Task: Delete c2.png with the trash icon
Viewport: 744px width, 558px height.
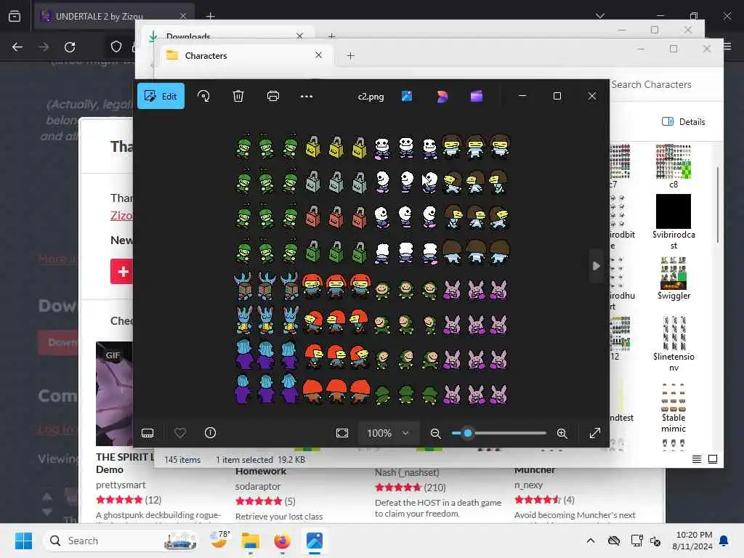Action: (x=238, y=97)
